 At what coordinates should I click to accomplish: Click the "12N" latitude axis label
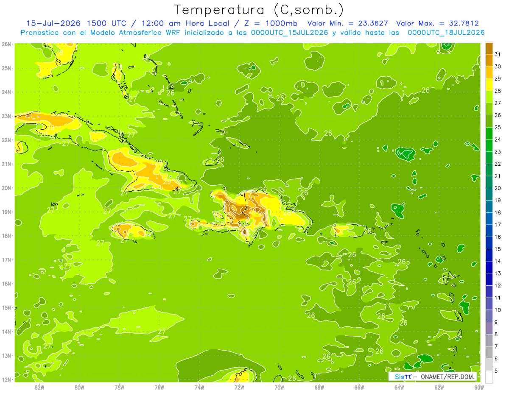[x=6, y=379]
